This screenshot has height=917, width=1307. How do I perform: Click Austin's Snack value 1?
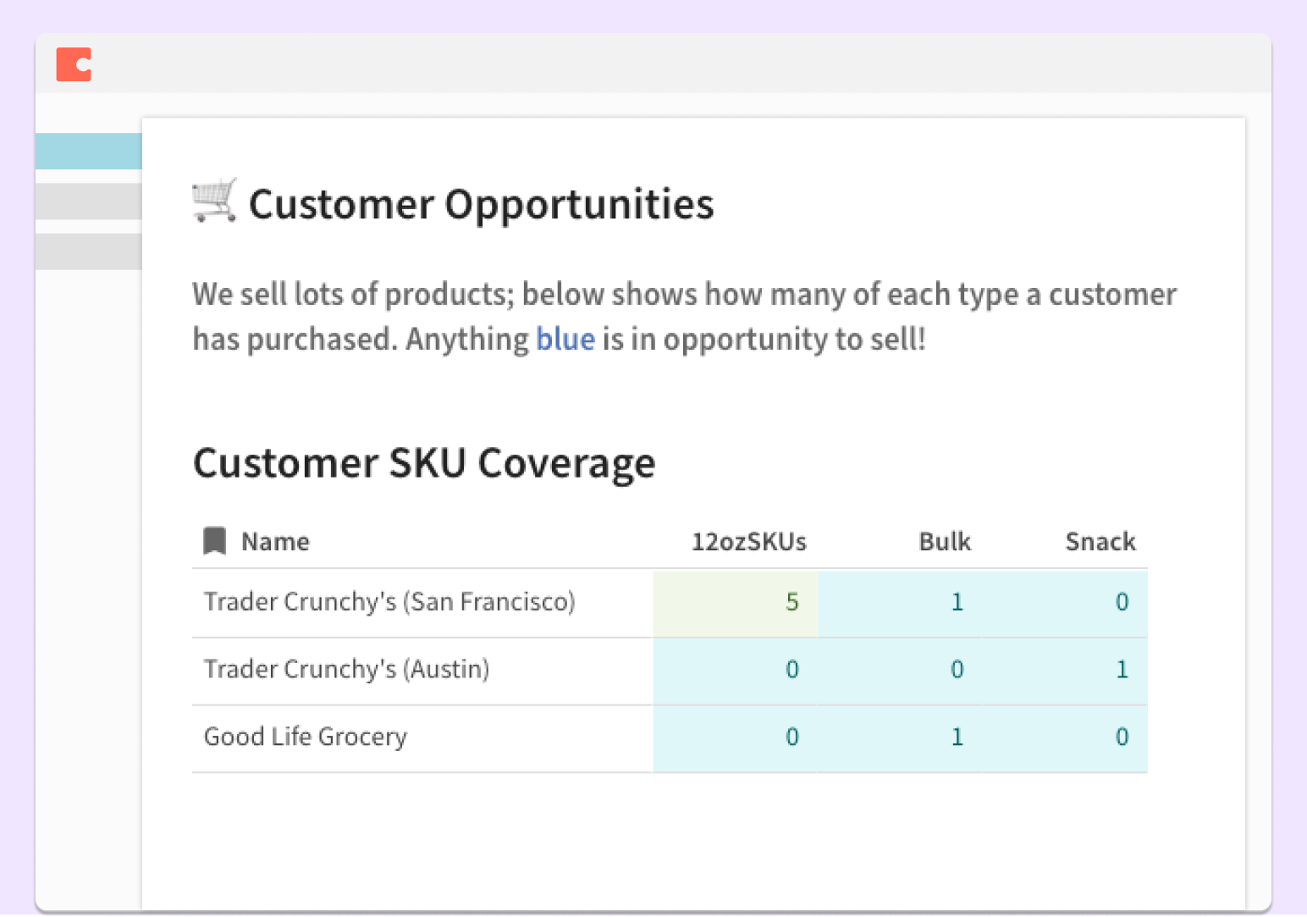(x=1065, y=671)
